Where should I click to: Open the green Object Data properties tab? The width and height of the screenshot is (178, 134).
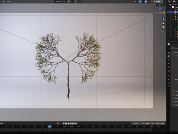[x=169, y=86]
